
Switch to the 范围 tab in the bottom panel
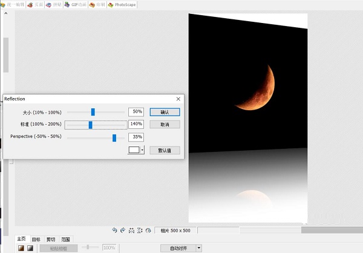pyautogui.click(x=65, y=239)
